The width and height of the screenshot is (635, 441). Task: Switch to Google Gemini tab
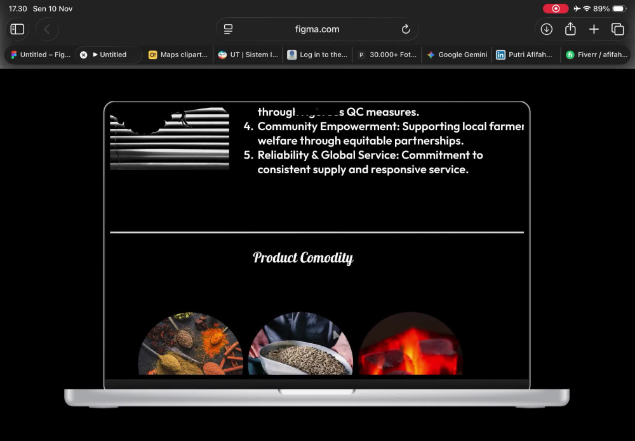[457, 55]
